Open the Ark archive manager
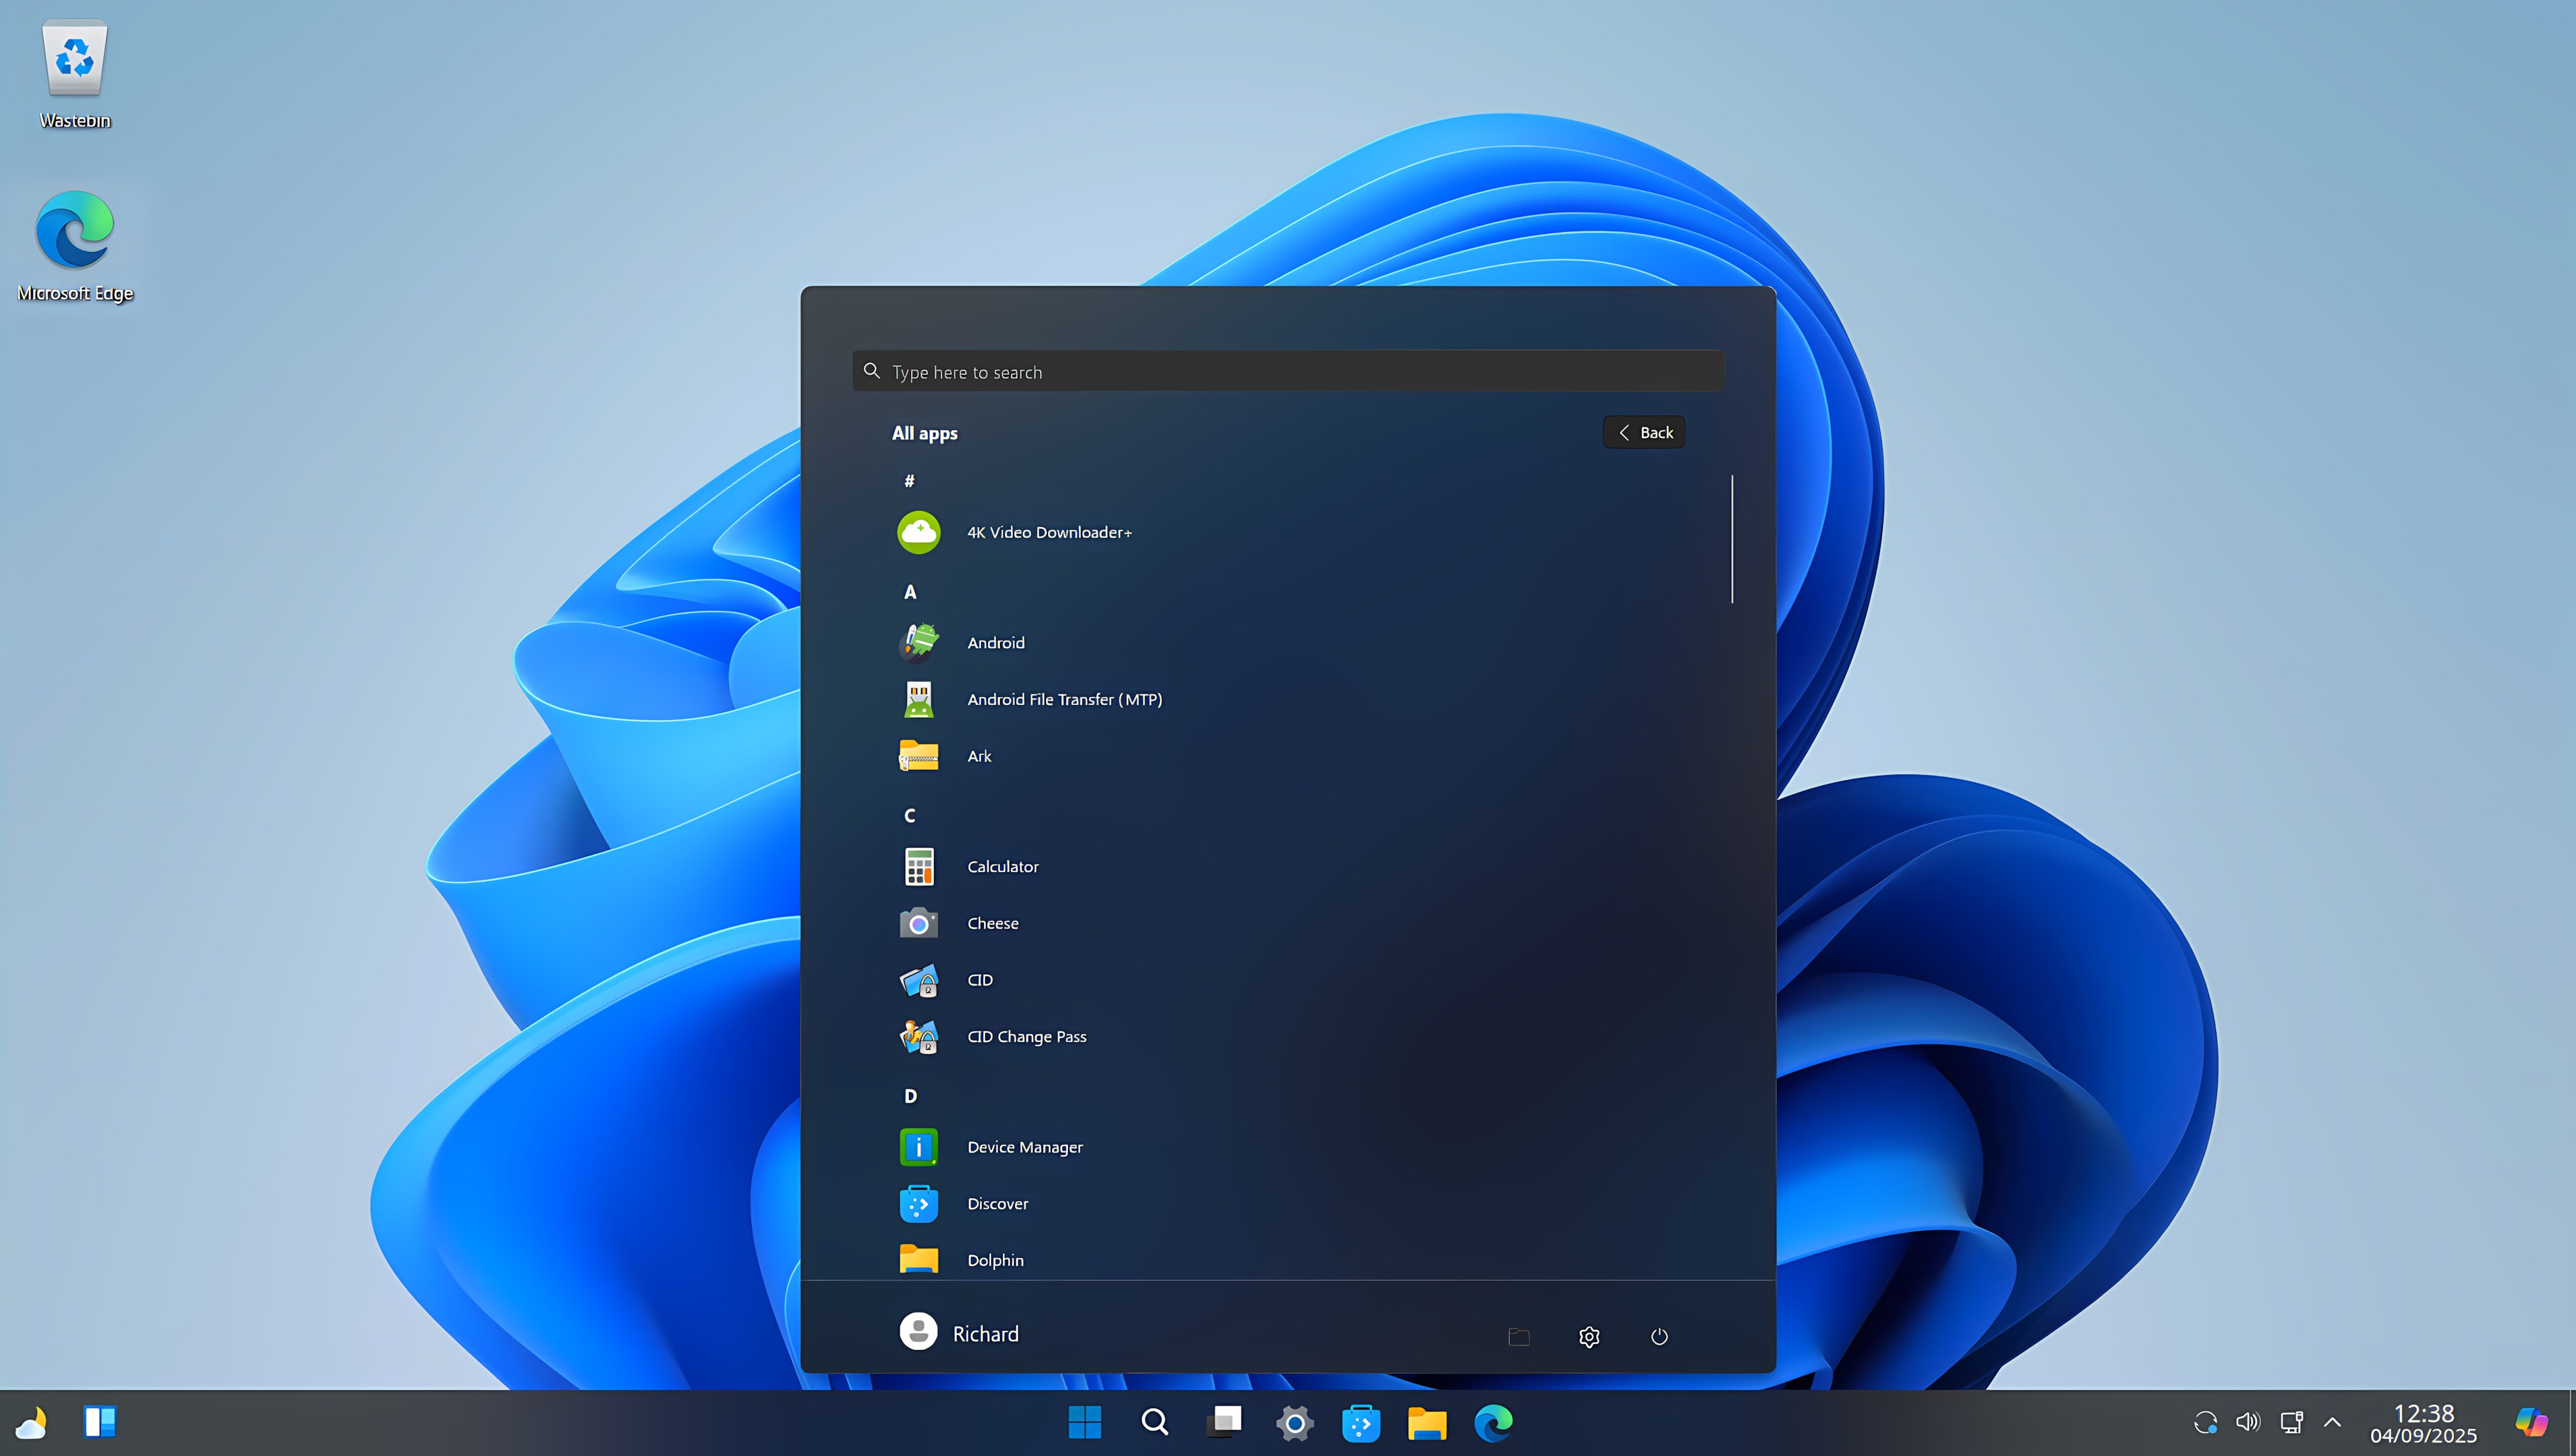Screen dimensions: 2576x1456 pyautogui.click(x=978, y=756)
